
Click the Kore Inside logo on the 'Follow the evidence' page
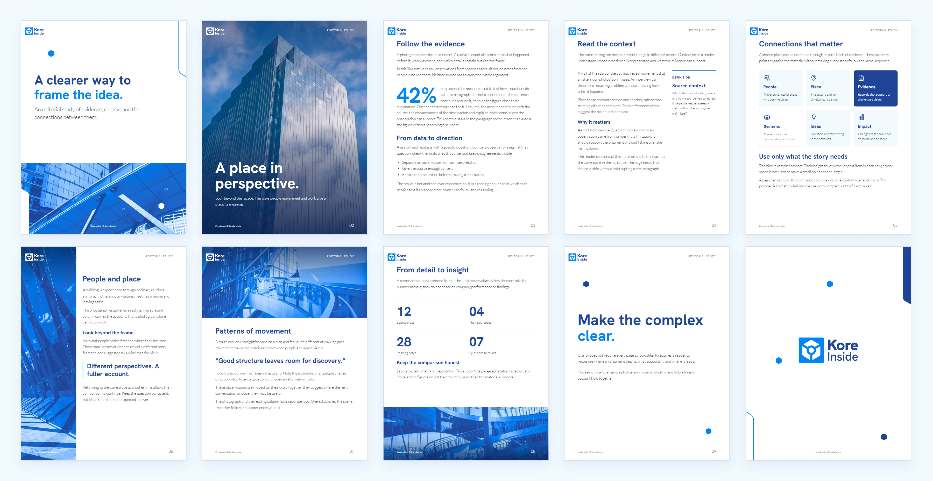tap(397, 32)
